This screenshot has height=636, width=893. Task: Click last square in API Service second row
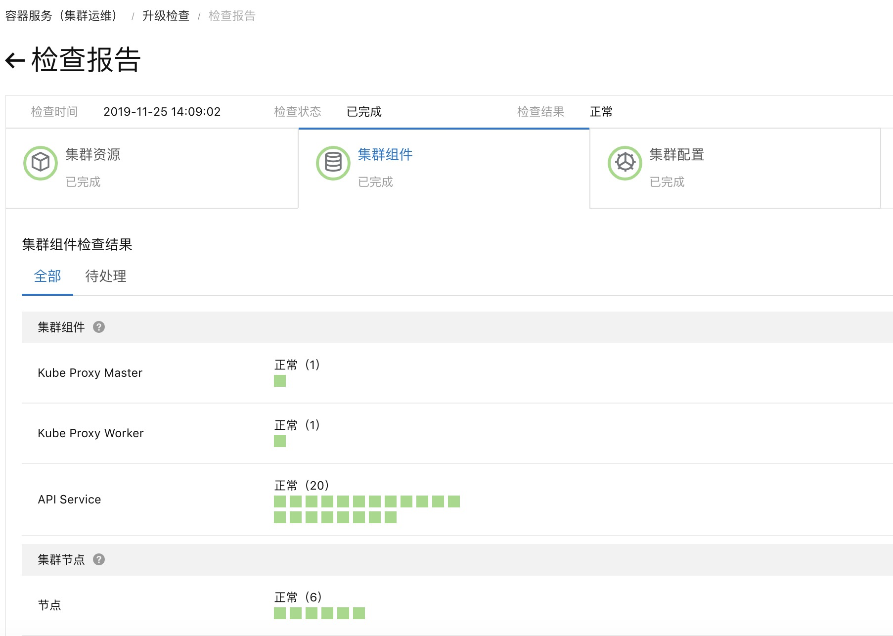point(391,517)
